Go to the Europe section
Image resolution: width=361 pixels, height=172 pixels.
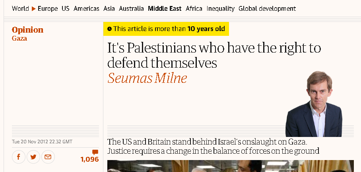[x=48, y=8]
